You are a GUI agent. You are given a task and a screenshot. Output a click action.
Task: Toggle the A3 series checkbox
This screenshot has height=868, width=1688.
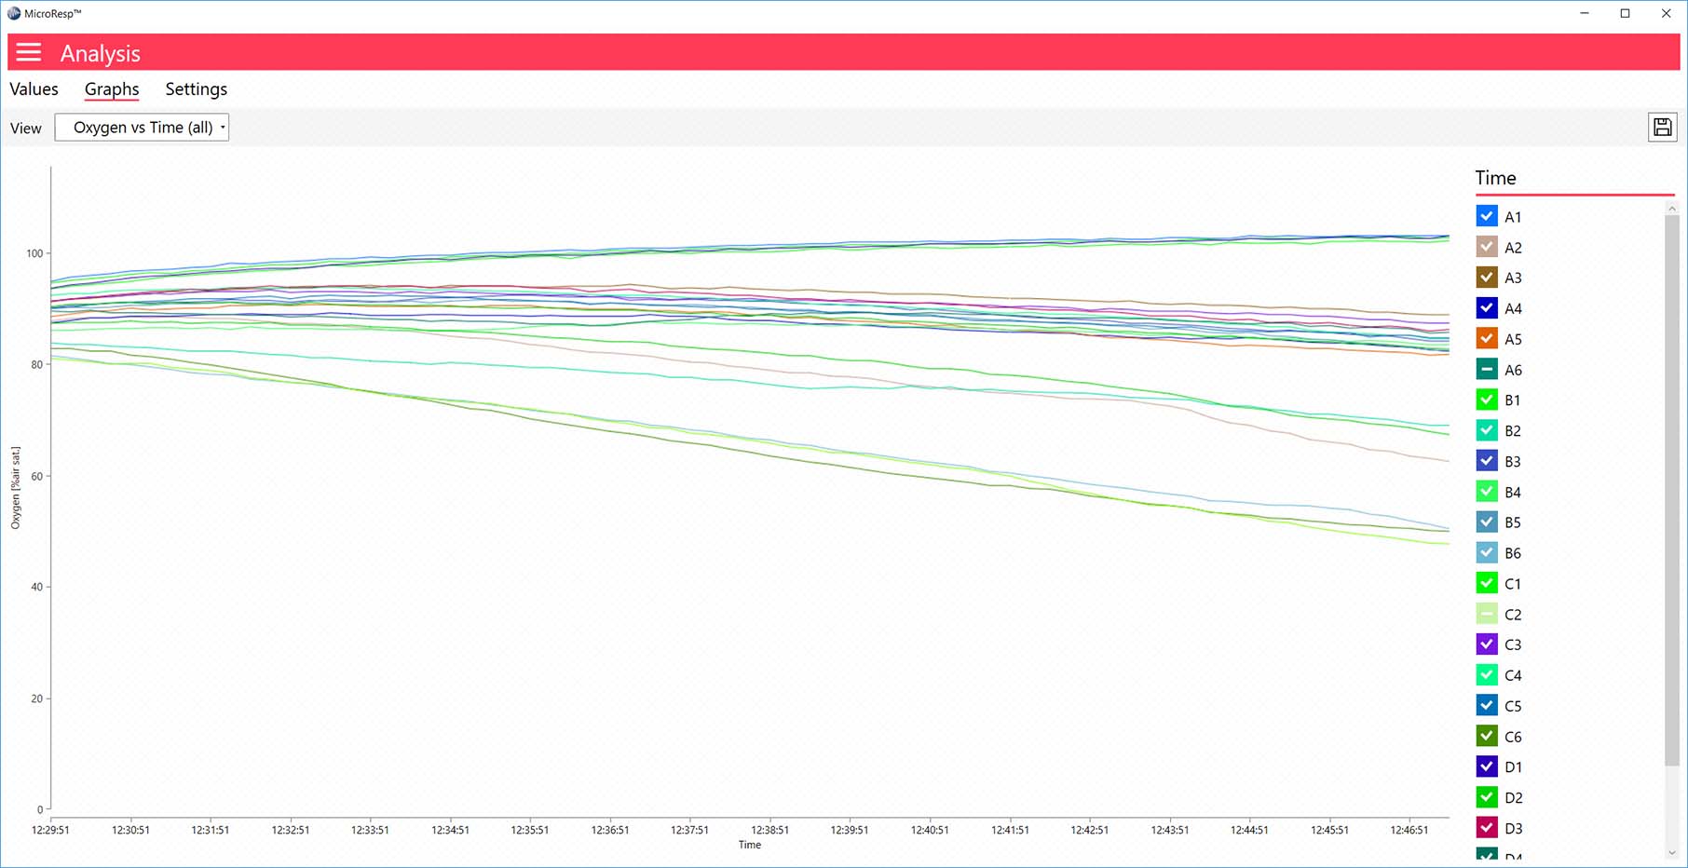1487,278
